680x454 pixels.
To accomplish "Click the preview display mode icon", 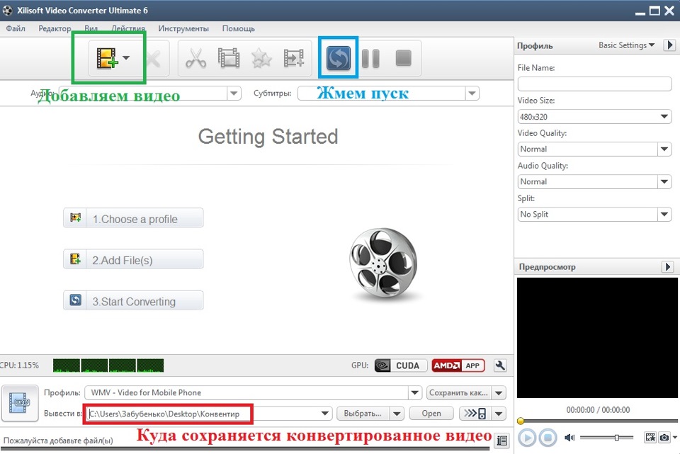I will click(650, 437).
